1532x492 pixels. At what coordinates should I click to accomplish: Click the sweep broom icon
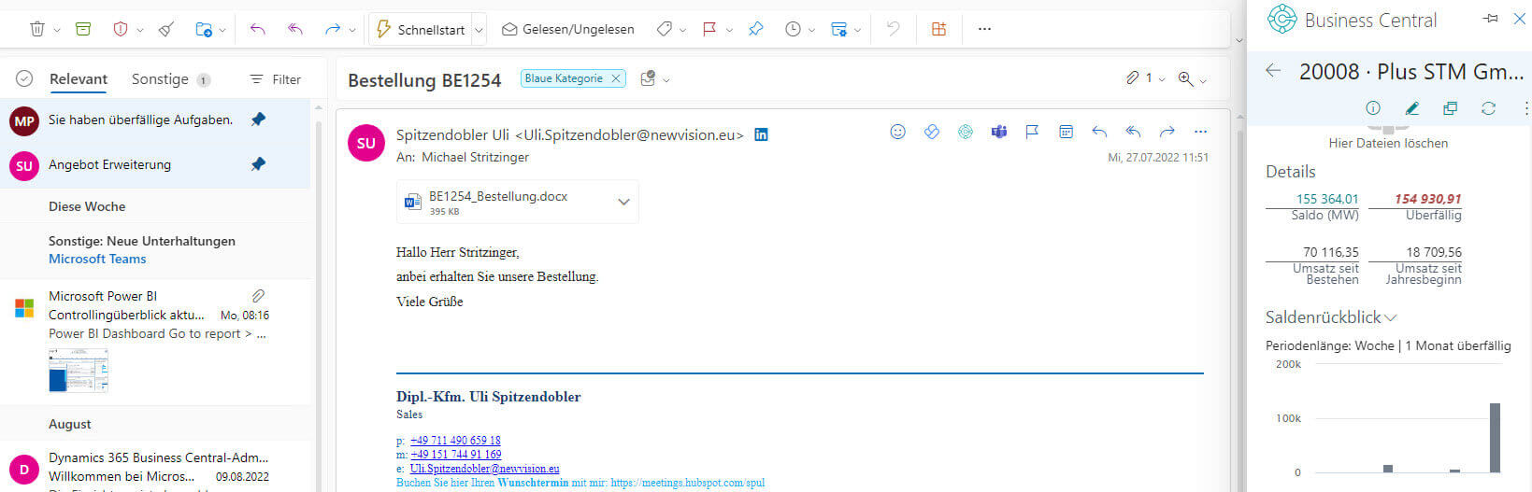[x=166, y=29]
